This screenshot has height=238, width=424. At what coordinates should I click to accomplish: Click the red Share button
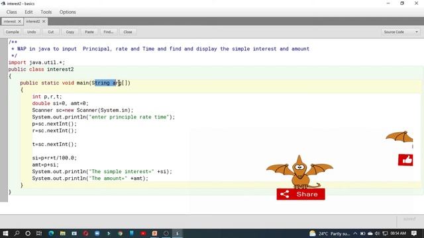(301, 194)
